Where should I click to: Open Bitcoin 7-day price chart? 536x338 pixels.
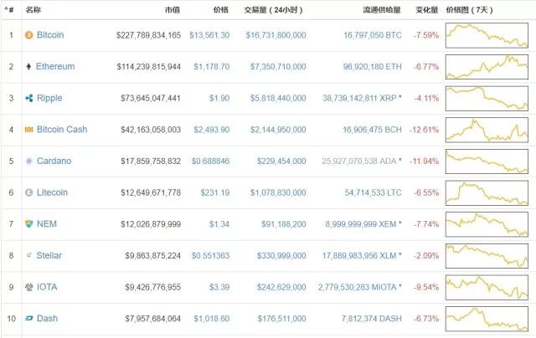(x=487, y=35)
